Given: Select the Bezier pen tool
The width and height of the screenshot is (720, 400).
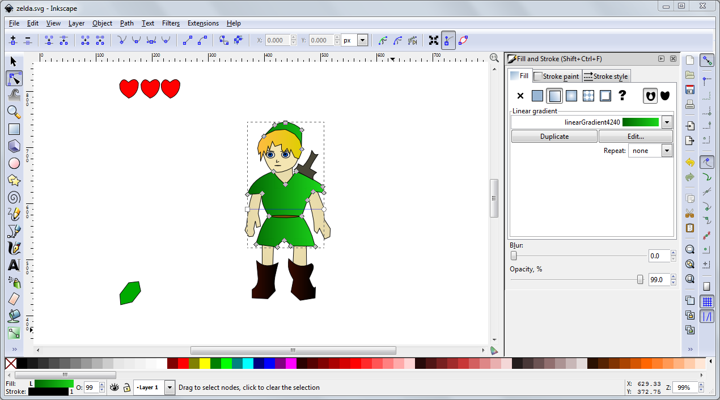Looking at the screenshot, I should pyautogui.click(x=14, y=231).
